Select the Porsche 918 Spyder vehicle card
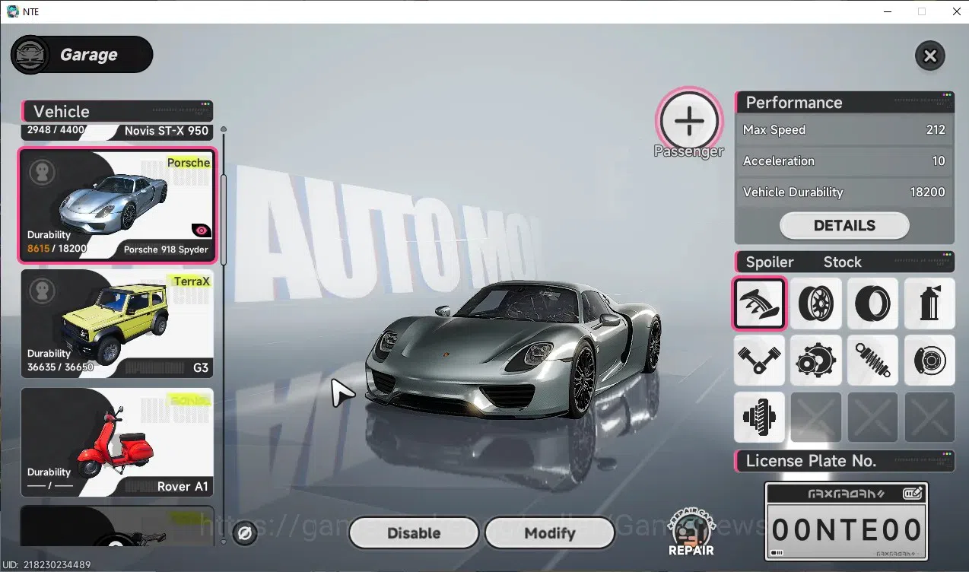 click(117, 205)
